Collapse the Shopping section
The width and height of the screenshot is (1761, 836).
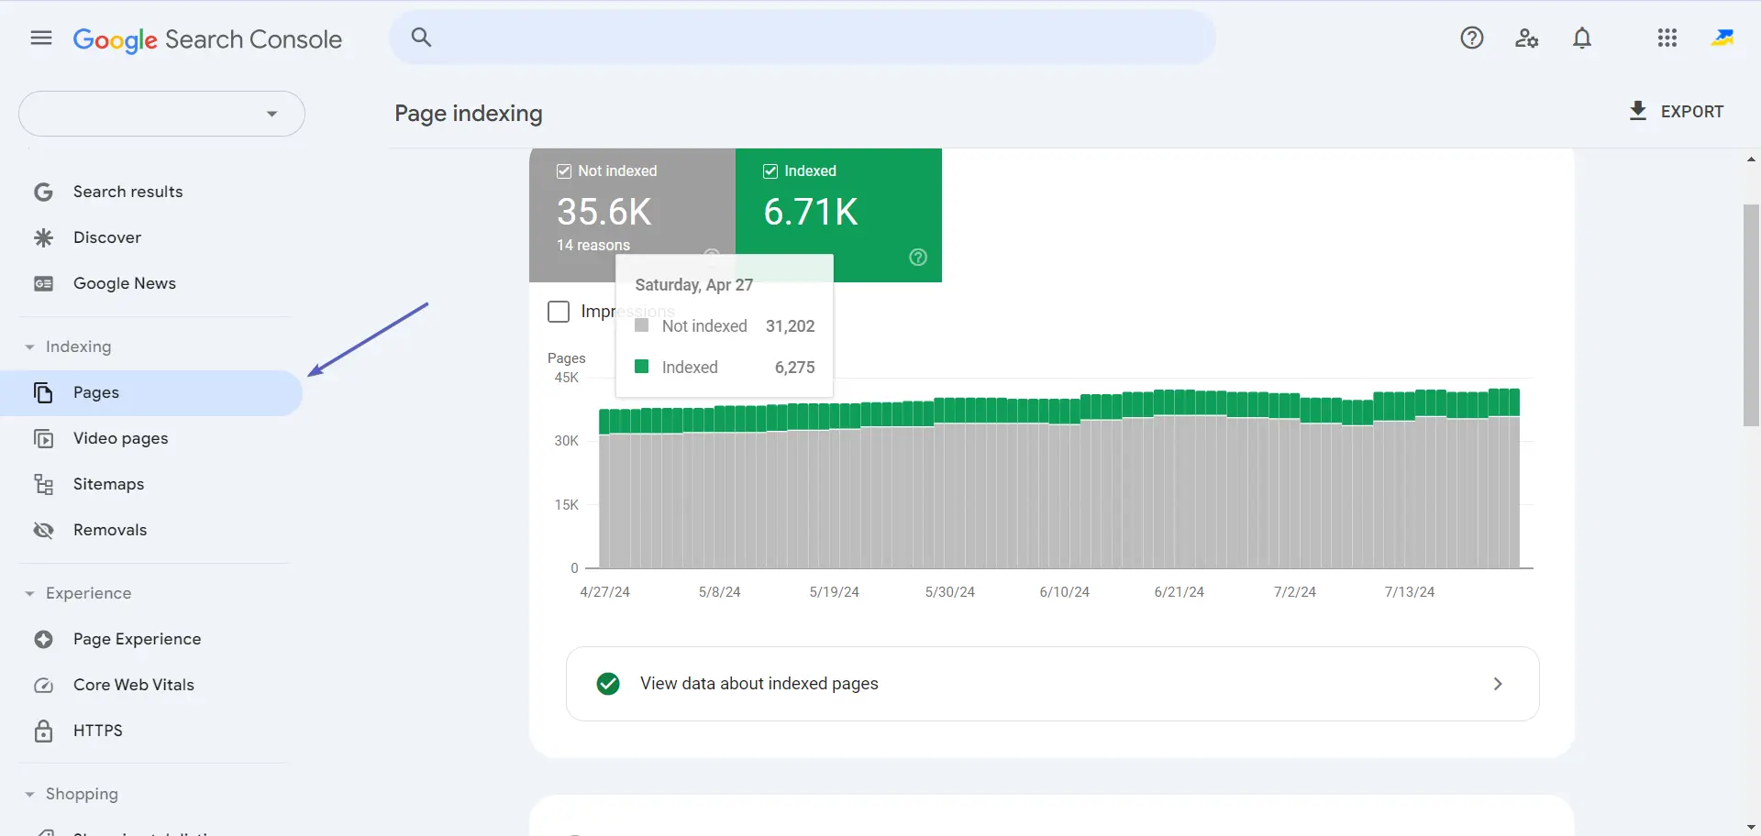pos(29,794)
